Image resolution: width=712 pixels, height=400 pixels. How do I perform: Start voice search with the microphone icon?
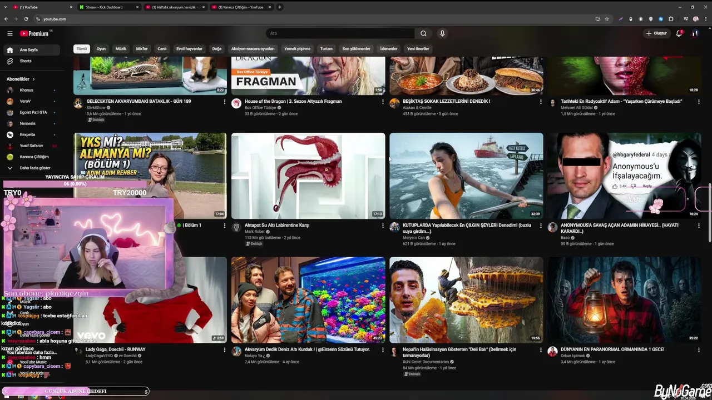pos(442,33)
